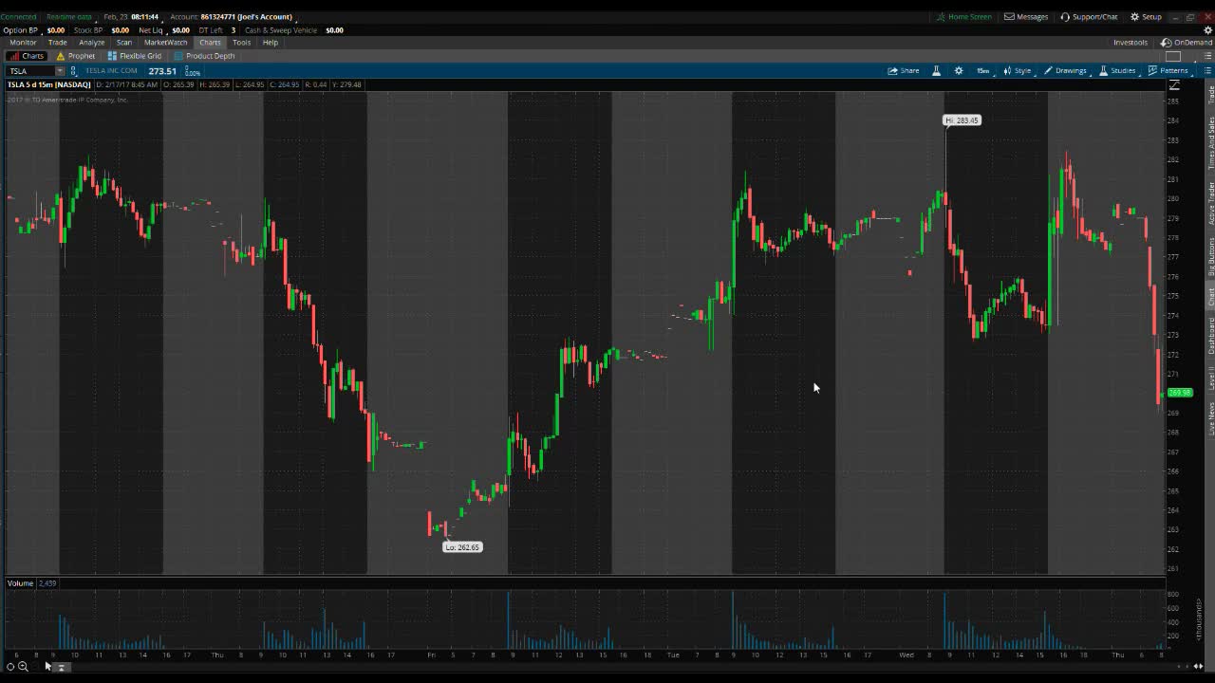The height and width of the screenshot is (683, 1215).
Task: Open the Flexible Grid sub-tab
Action: [134, 56]
